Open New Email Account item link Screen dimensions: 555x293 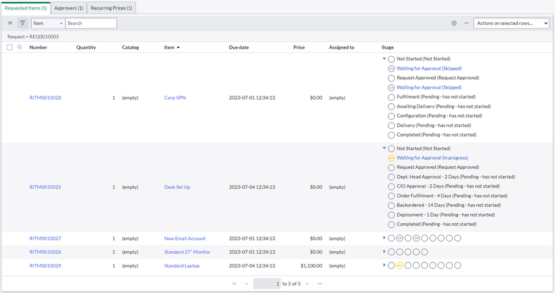pos(185,238)
